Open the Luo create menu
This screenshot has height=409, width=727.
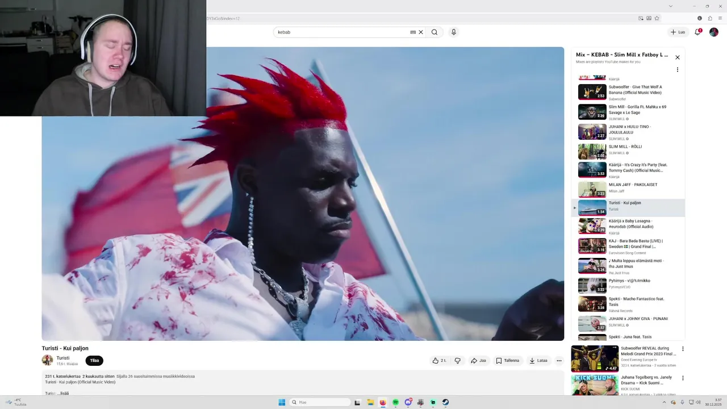click(678, 32)
